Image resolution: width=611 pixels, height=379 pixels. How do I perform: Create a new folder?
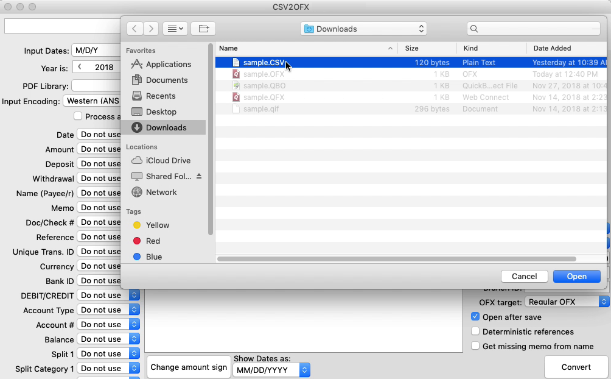pos(203,29)
